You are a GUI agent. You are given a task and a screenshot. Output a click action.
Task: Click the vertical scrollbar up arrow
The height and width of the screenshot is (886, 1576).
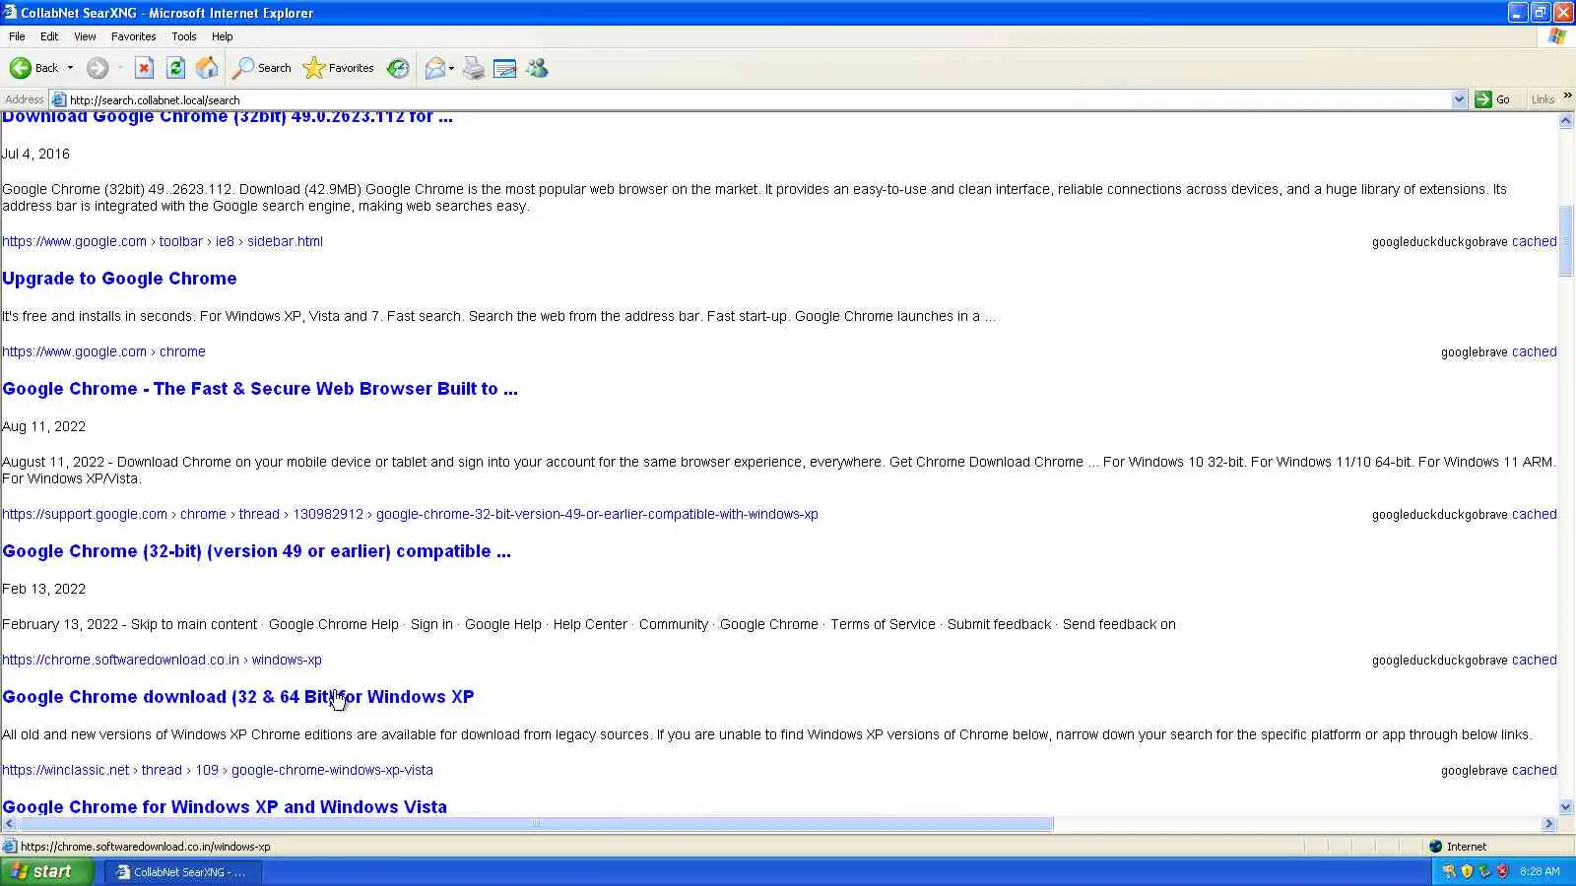1566,120
